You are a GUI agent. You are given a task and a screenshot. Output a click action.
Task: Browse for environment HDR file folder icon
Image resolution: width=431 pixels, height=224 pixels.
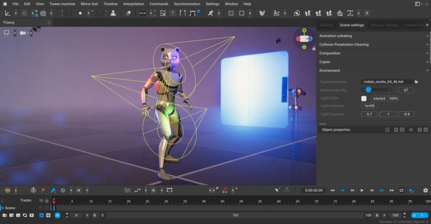416,82
